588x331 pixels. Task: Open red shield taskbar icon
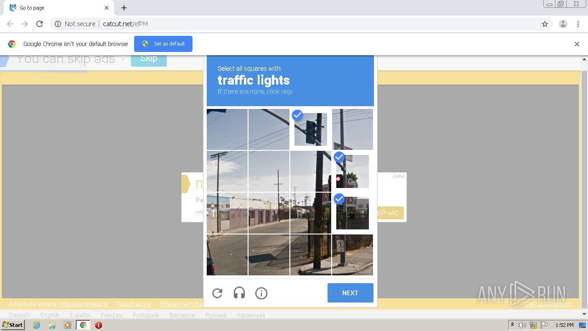(98, 325)
